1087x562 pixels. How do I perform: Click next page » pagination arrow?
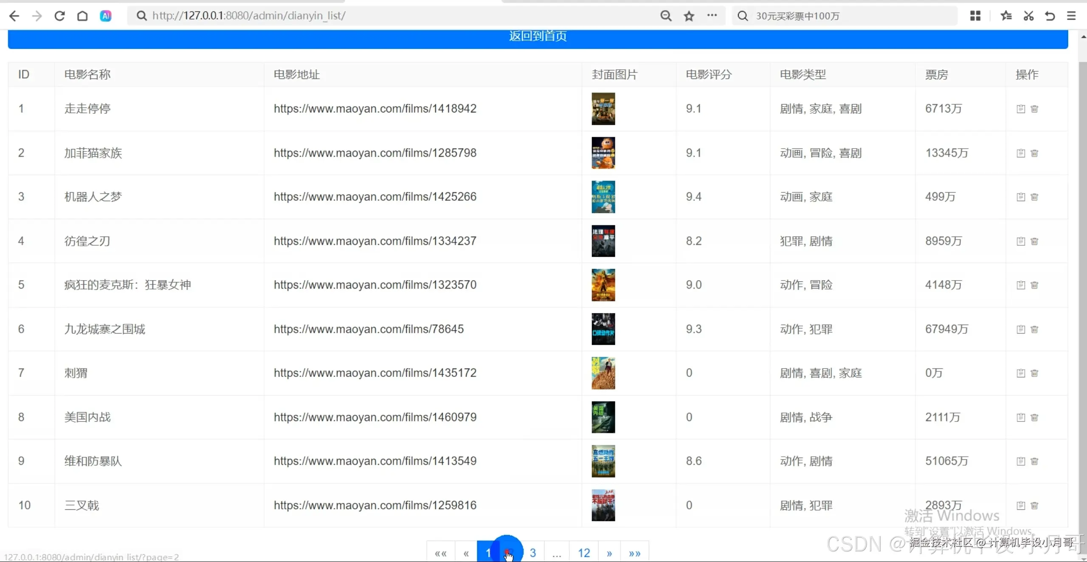[609, 553]
